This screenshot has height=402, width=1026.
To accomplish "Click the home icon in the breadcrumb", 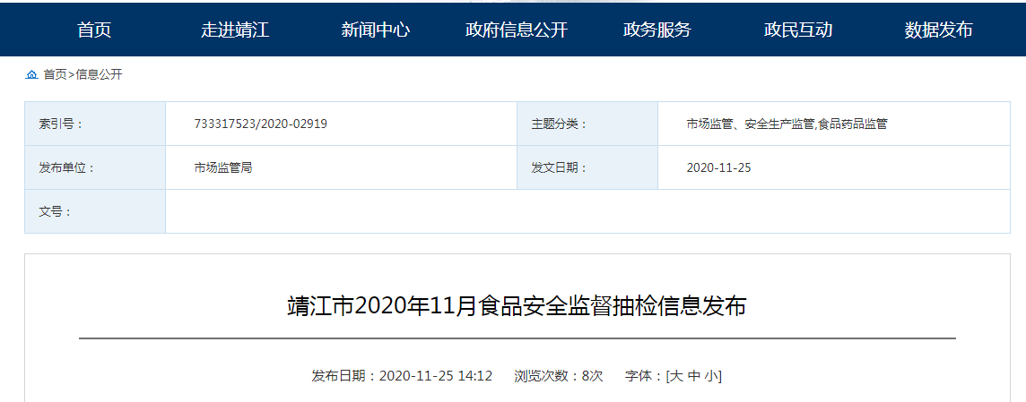I will point(31,74).
